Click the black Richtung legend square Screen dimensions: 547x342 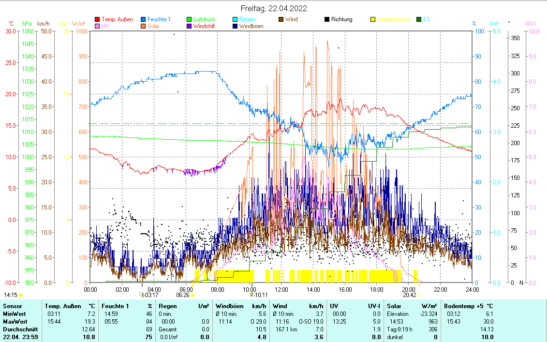[327, 20]
